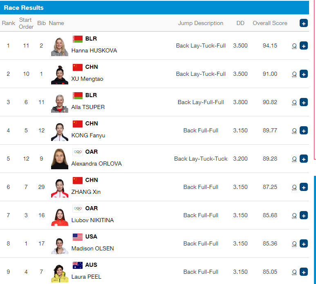Click the blue vertical scrollbar at right edge
Viewport: 316px width, 284px height.
[x=315, y=229]
